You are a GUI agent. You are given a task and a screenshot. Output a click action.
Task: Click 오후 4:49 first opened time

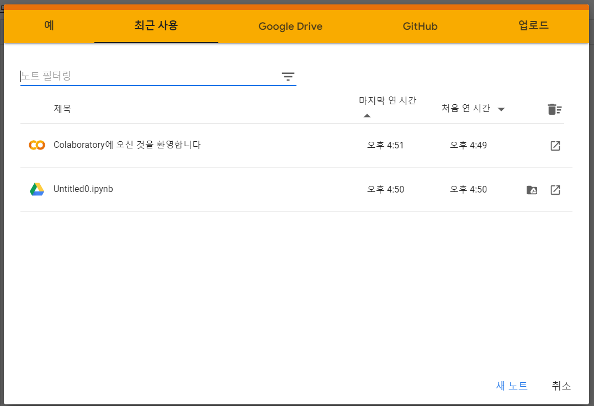[468, 145]
